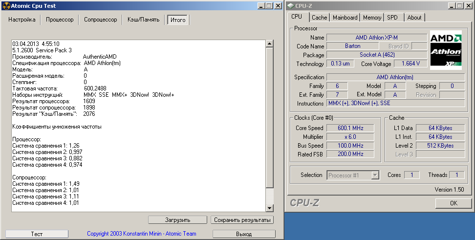Viewport: 475px width, 240px height.
Task: Click OK in the CPU-Z window
Action: [x=453, y=203]
